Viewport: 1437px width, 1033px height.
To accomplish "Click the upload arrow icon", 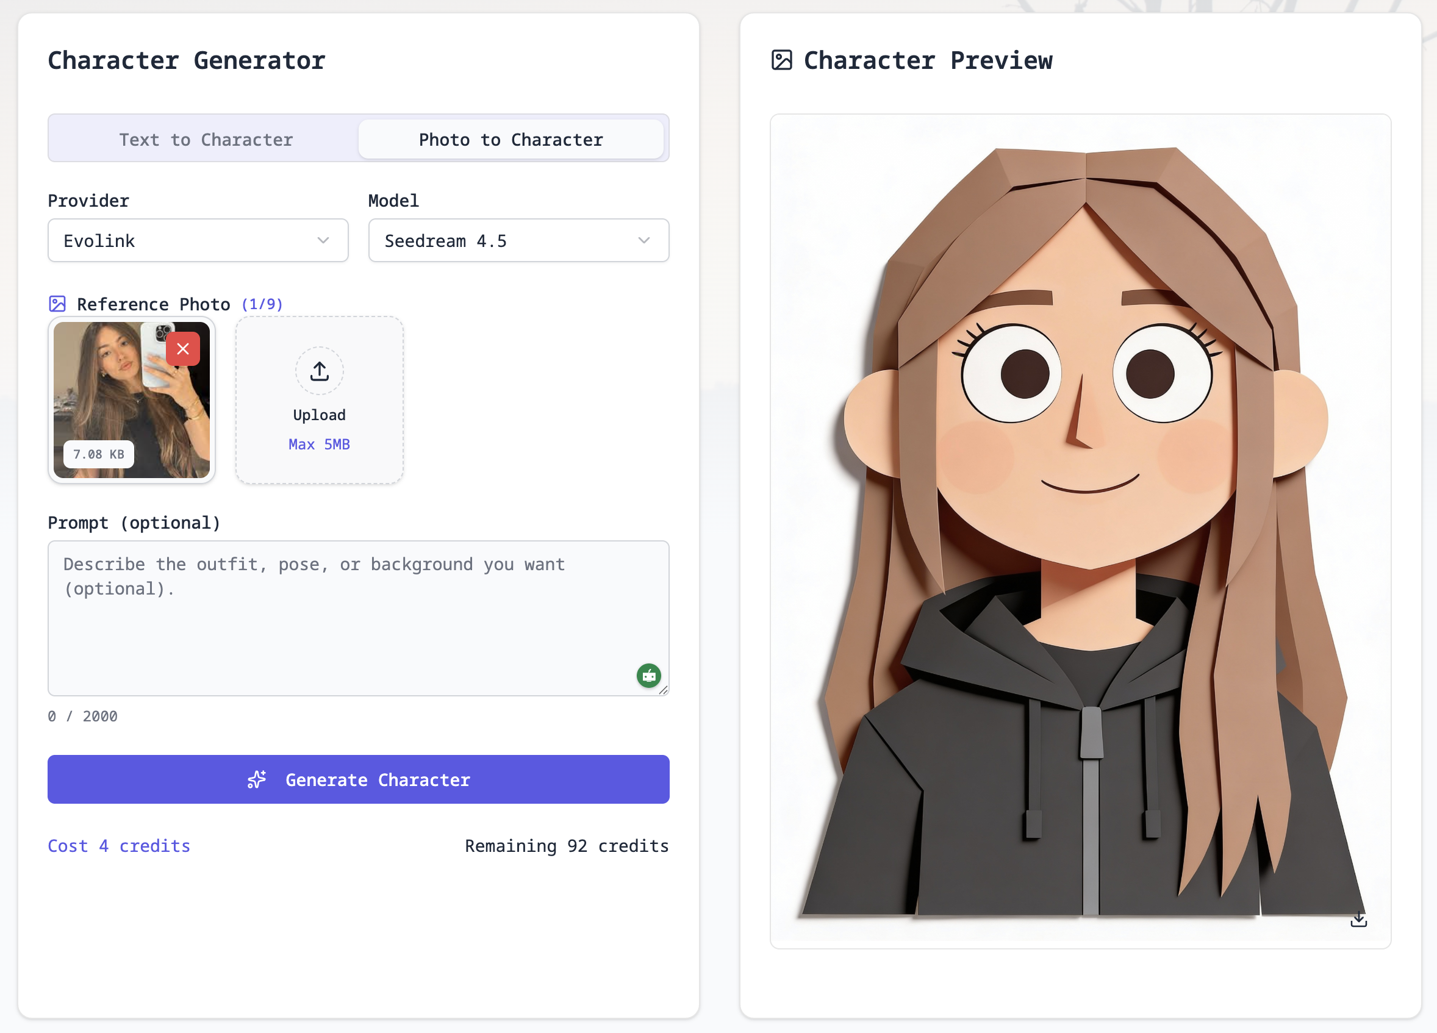I will tap(320, 371).
